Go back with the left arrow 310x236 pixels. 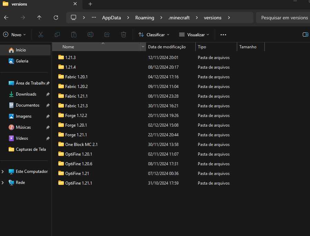[x=6, y=18]
